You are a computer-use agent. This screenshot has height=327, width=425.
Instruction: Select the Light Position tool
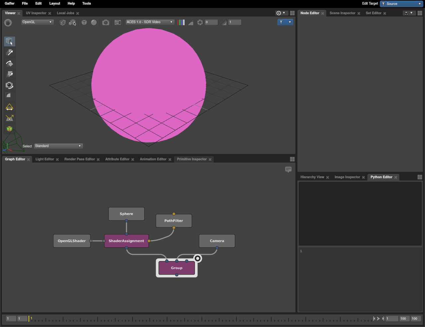pos(9,118)
